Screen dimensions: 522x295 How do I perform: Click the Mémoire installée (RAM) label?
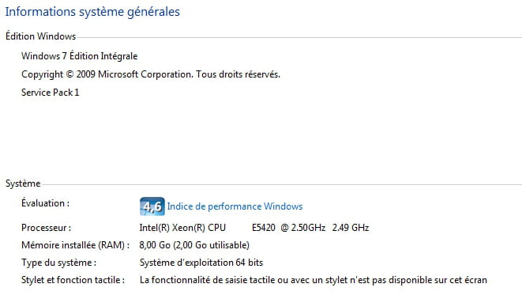[x=75, y=245]
